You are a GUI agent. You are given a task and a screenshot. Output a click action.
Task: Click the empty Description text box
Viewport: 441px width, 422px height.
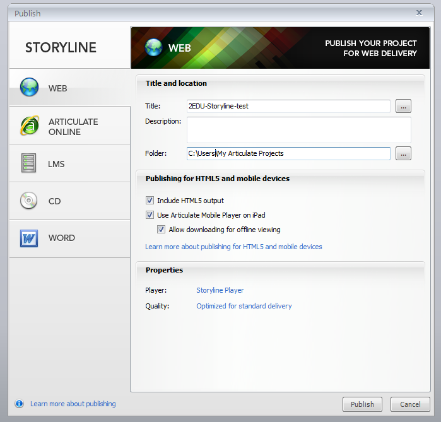pyautogui.click(x=298, y=130)
